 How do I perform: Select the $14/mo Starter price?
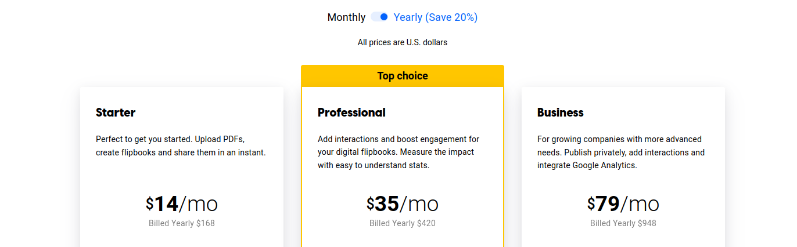coord(182,204)
